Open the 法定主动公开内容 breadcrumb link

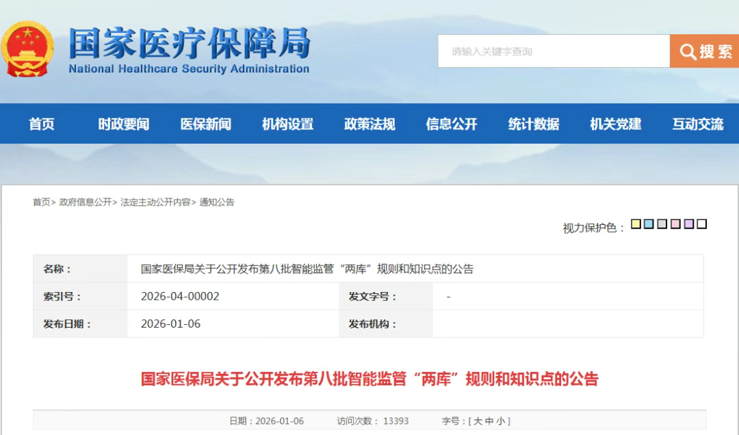click(x=155, y=202)
